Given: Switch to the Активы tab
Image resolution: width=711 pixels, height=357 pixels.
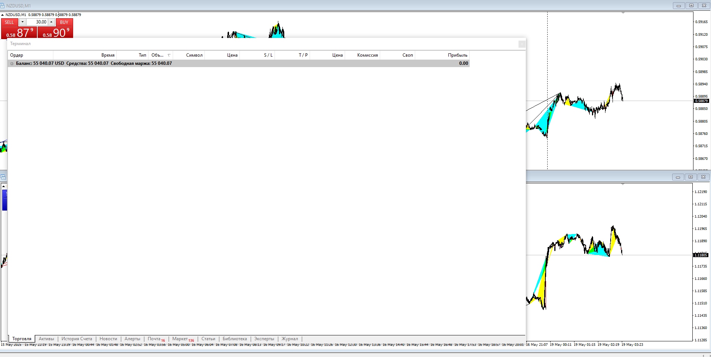Looking at the screenshot, I should click(x=46, y=339).
